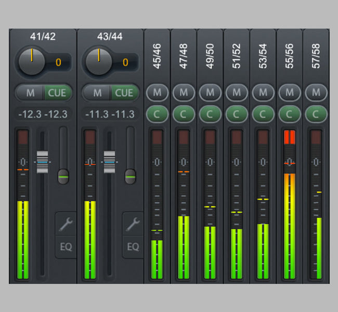Click the -12.3 -12.3 level readout

tap(43, 114)
